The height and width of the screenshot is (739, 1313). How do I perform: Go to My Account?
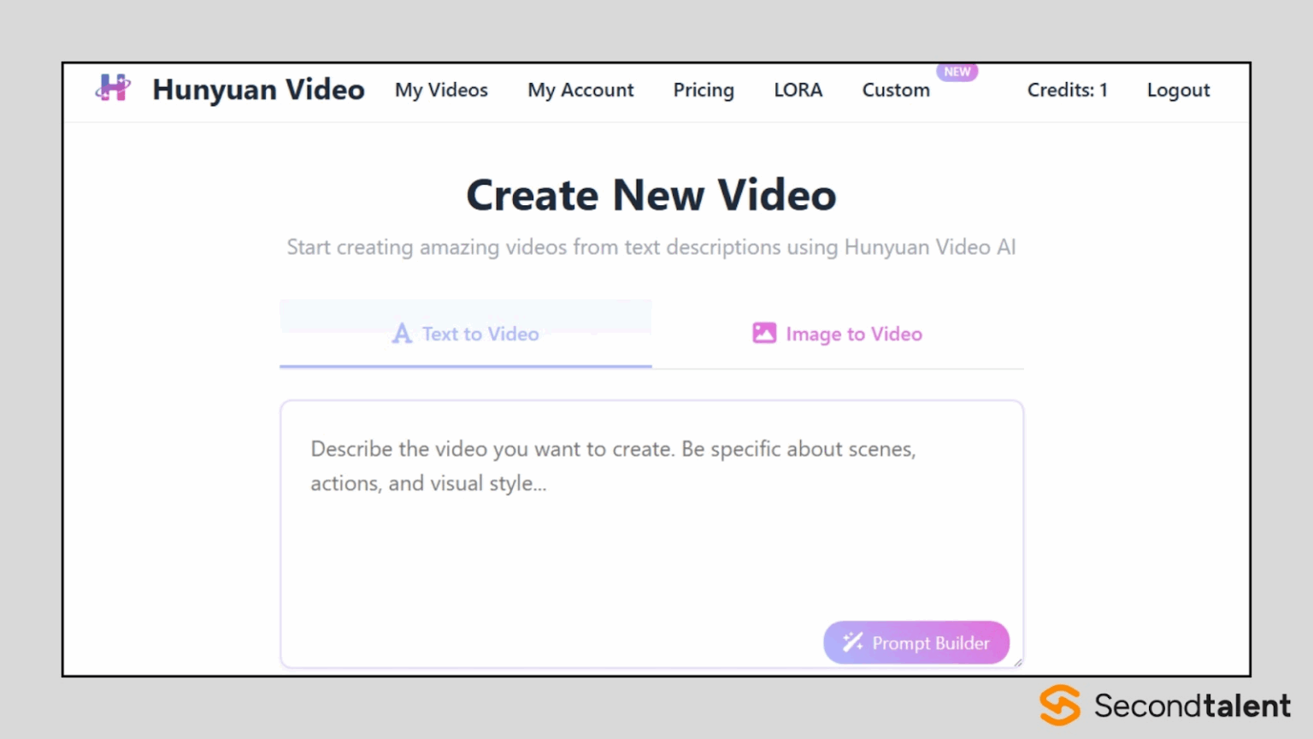pyautogui.click(x=580, y=90)
